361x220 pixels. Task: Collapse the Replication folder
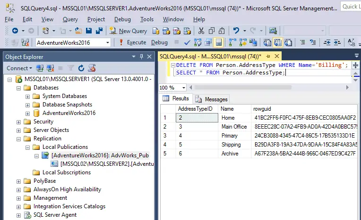tap(18, 139)
